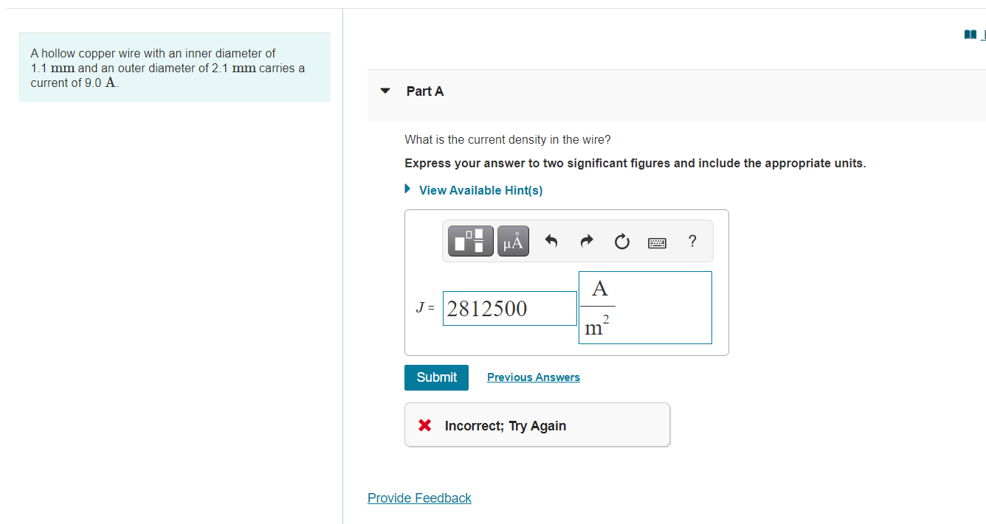
Task: Edit the J value field 2812500
Action: pyautogui.click(x=510, y=308)
